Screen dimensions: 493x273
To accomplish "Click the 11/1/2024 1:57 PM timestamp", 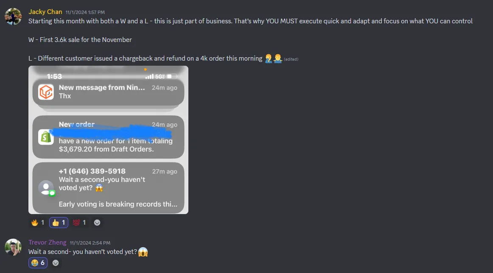I will click(85, 12).
